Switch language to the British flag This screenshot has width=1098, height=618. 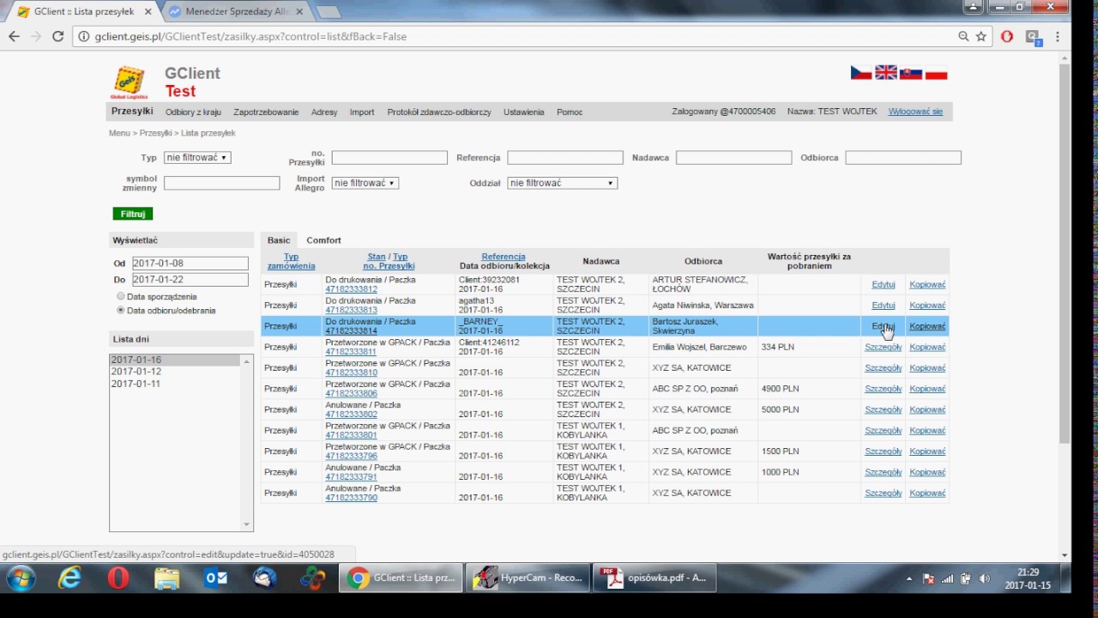[886, 74]
